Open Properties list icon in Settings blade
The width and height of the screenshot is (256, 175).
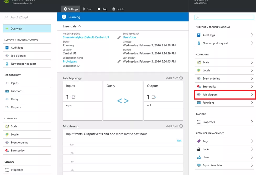coord(199,122)
